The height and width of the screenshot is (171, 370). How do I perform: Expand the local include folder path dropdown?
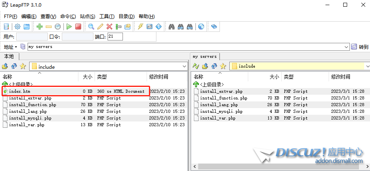coord(184,67)
